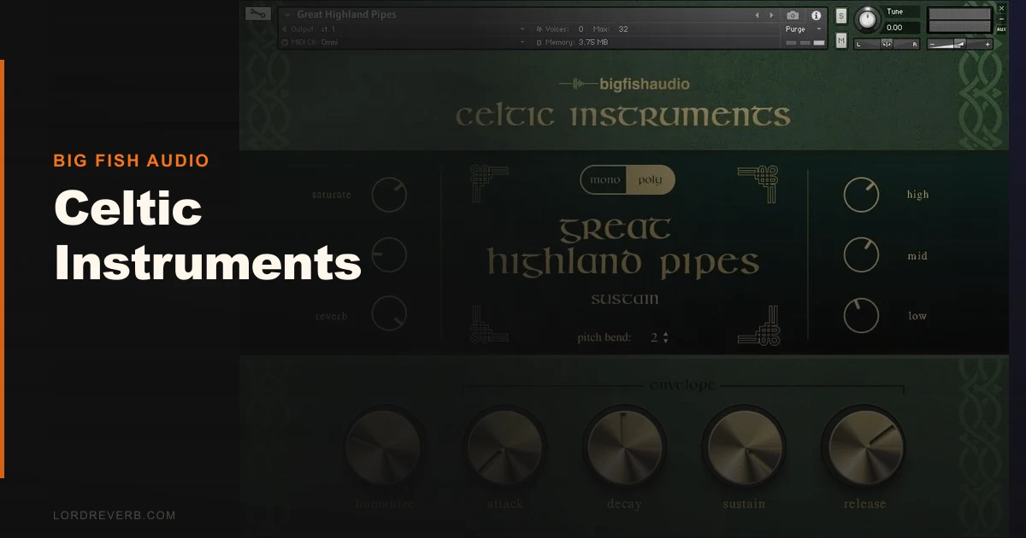Click the reverb knob
This screenshot has height=538, width=1026.
[x=389, y=314]
